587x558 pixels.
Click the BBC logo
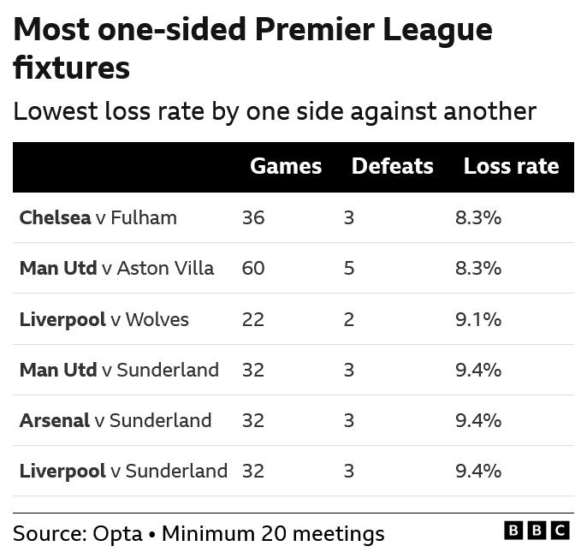coord(537,531)
